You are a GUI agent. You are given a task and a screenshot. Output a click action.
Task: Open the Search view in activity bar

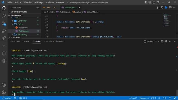click(4, 16)
